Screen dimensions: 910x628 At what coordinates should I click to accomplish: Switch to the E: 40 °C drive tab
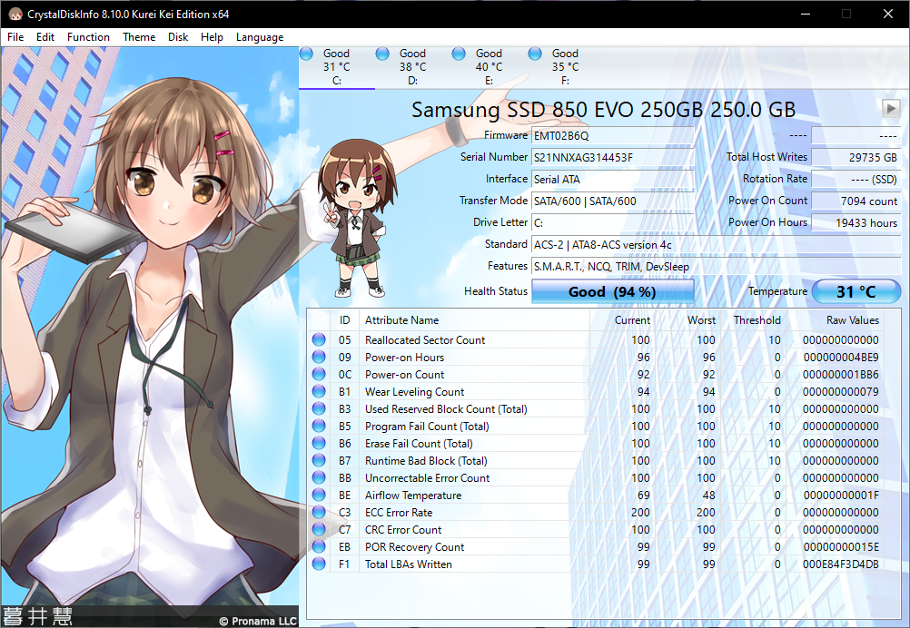[x=490, y=66]
